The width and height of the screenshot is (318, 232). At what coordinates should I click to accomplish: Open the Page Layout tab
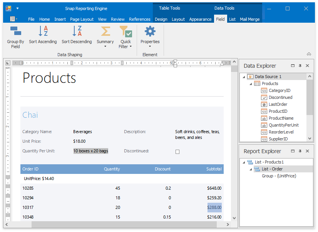click(x=82, y=19)
